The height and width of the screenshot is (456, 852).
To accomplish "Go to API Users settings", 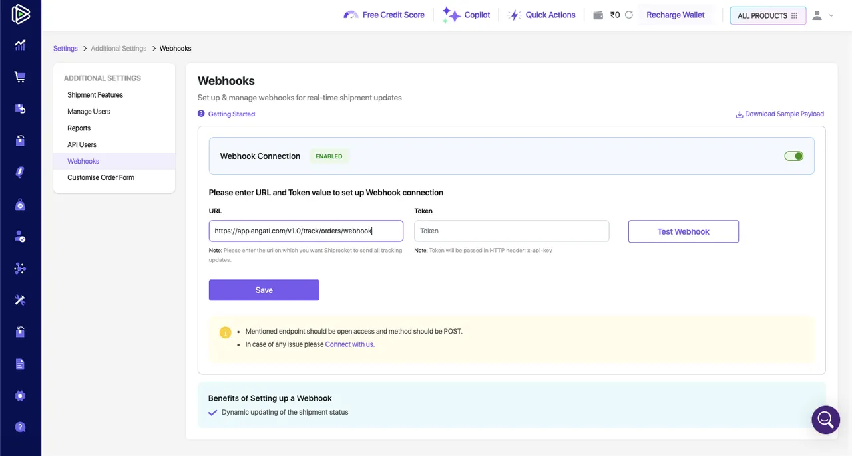I will coord(82,144).
